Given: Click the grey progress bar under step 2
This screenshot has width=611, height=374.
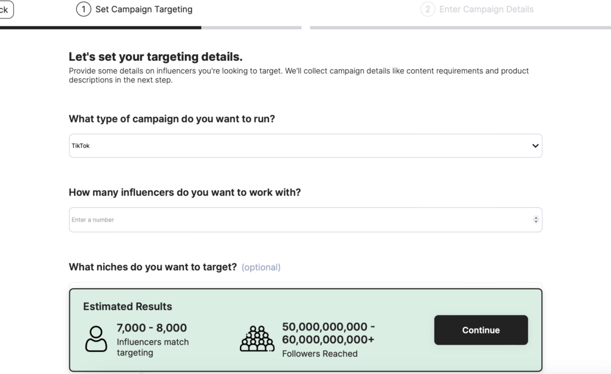Looking at the screenshot, I should pyautogui.click(x=460, y=27).
